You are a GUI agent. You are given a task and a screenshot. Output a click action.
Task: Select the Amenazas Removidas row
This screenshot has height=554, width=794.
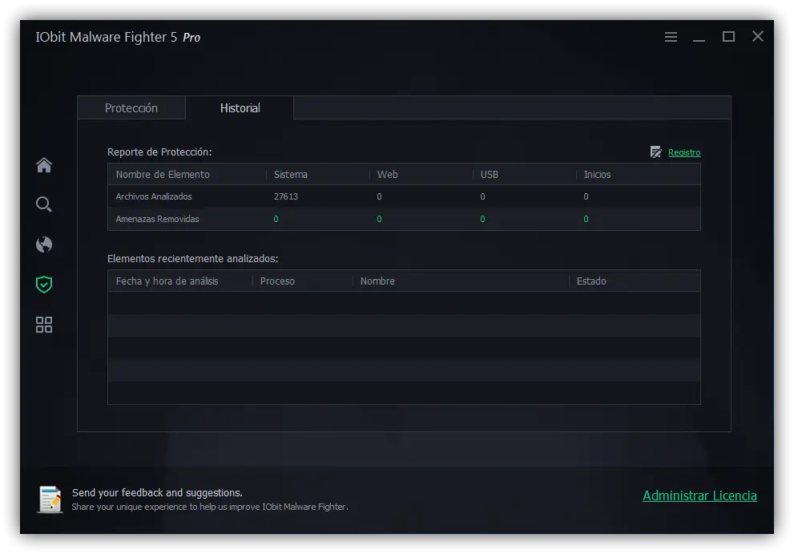157,219
